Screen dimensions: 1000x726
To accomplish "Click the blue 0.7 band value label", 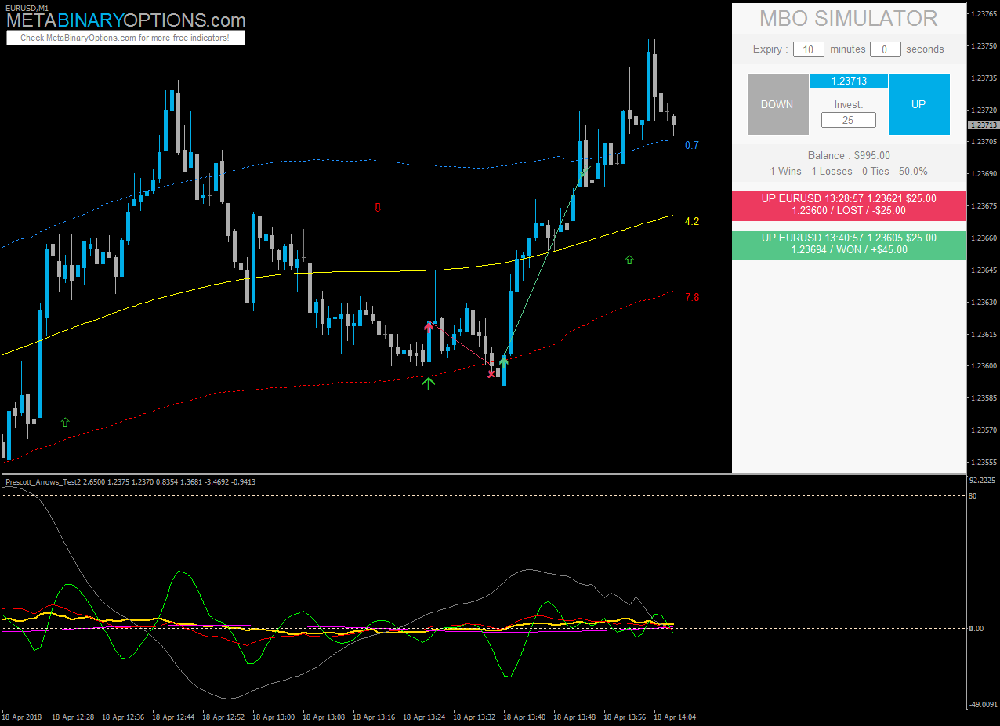I will [x=691, y=145].
